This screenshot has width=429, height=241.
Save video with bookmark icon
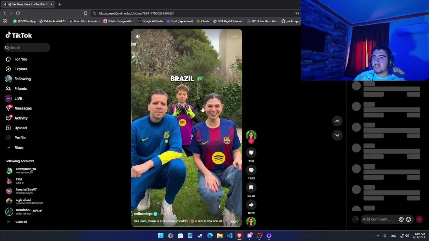tap(251, 187)
